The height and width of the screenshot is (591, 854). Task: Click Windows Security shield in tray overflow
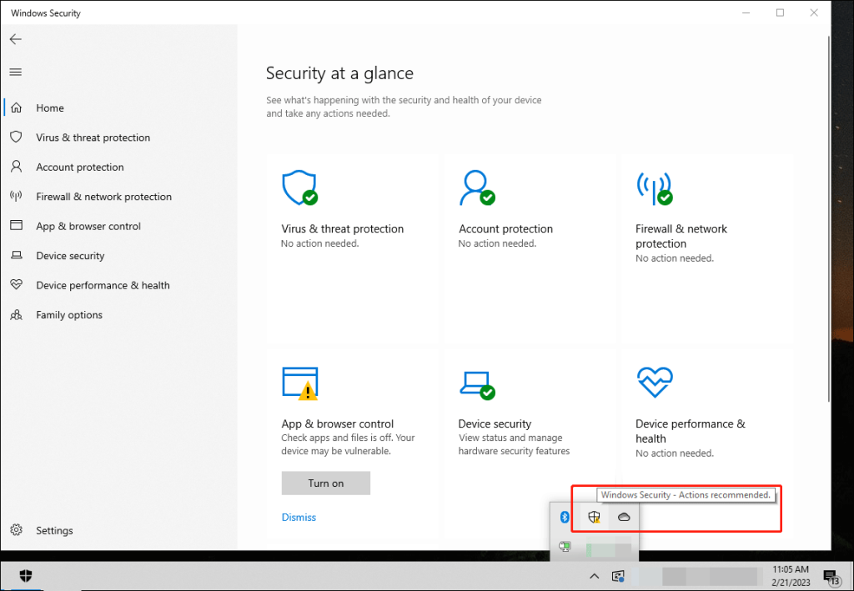point(594,518)
